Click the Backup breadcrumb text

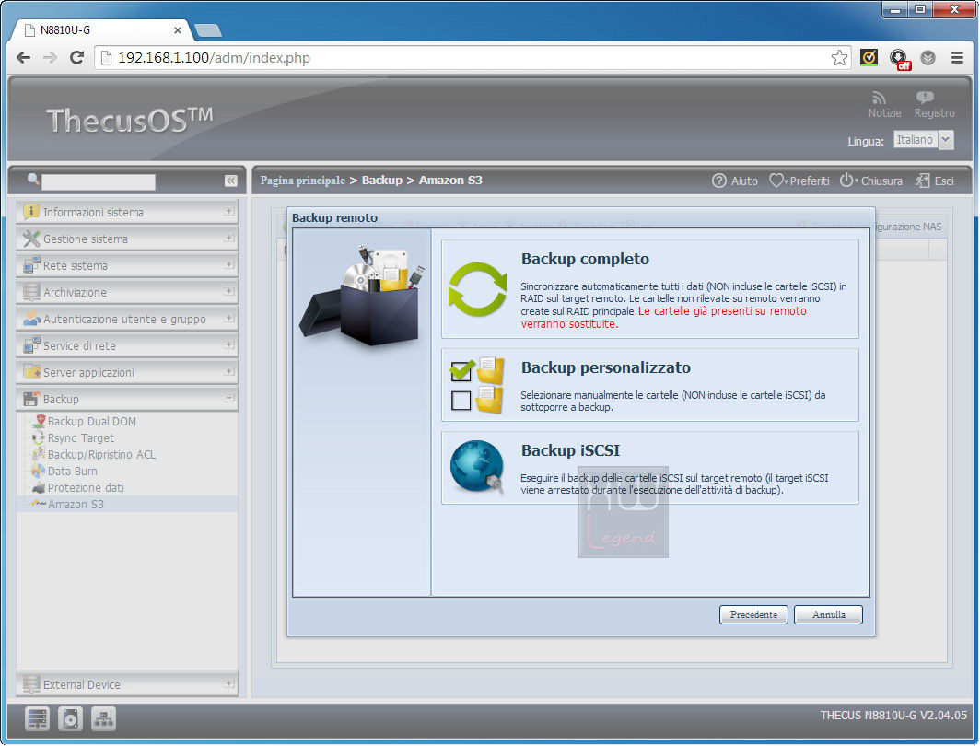(382, 180)
